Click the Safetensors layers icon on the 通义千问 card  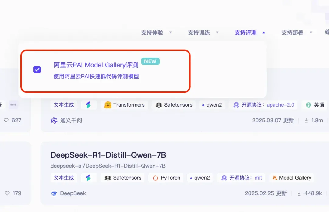click(x=159, y=105)
